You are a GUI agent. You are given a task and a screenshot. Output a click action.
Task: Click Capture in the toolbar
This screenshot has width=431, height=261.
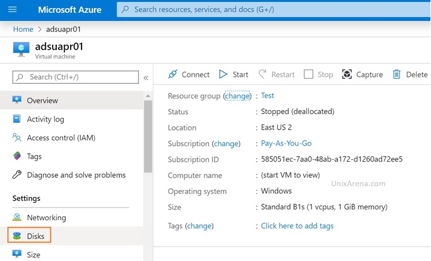pyautogui.click(x=362, y=75)
